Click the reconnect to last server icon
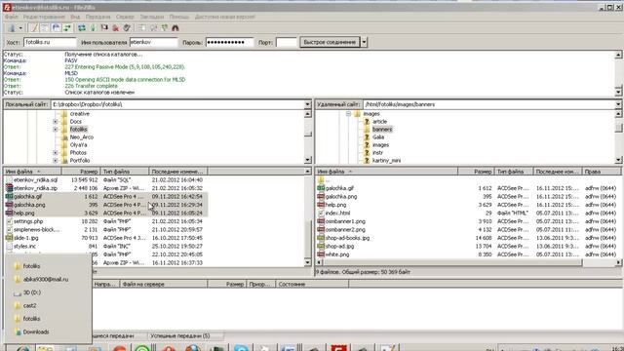Screen dimensions: 624x351 [127, 28]
